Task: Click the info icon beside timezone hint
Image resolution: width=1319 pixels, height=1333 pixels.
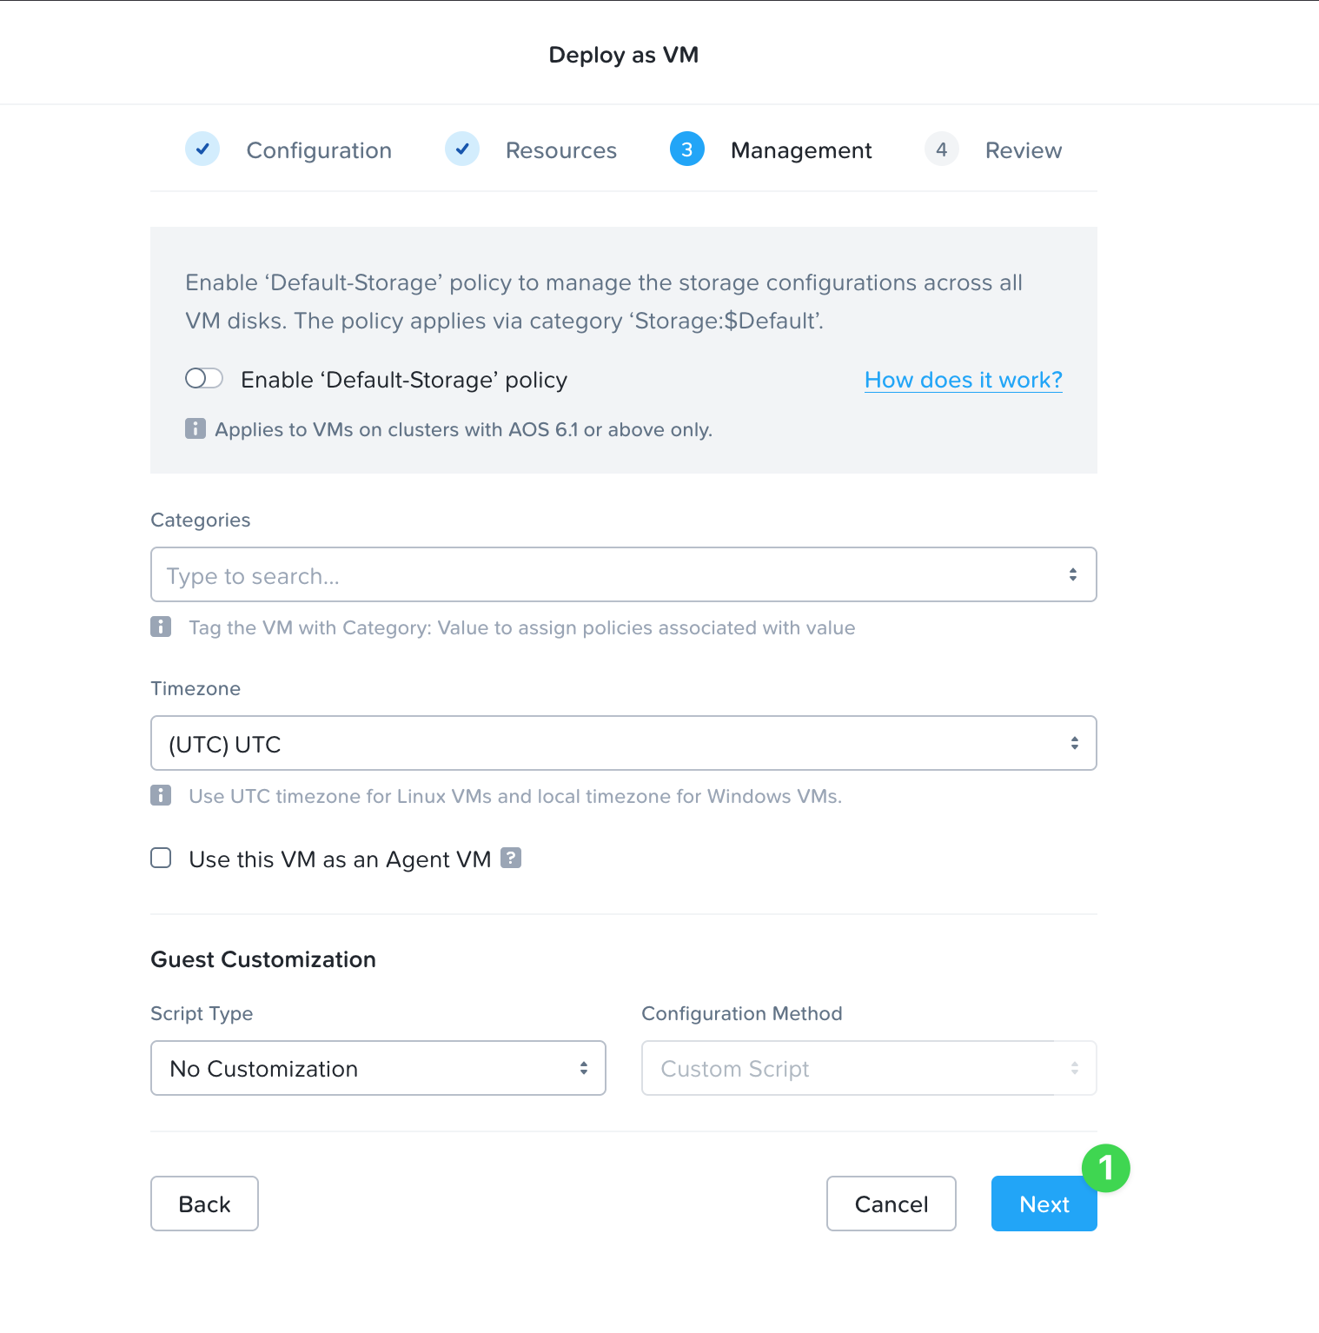Action: pos(161,795)
